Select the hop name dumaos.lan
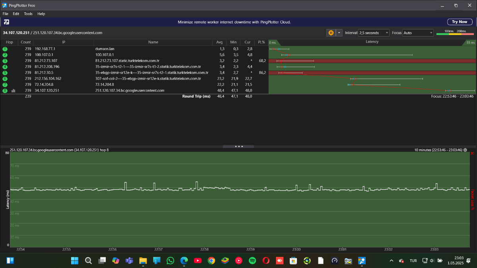This screenshot has width=477, height=268. (105, 49)
